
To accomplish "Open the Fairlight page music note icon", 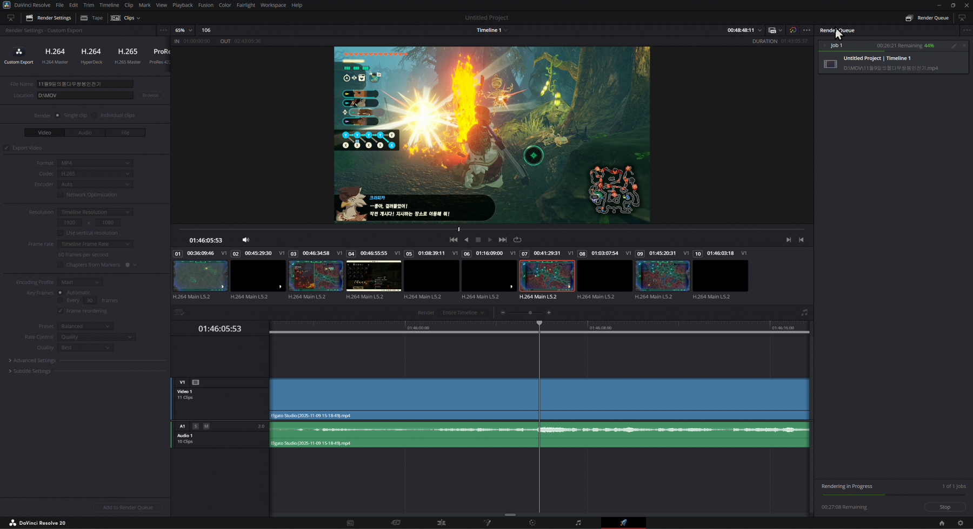I will [x=578, y=523].
